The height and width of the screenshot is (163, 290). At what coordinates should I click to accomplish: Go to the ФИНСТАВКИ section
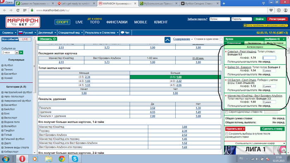[x=117, y=22]
